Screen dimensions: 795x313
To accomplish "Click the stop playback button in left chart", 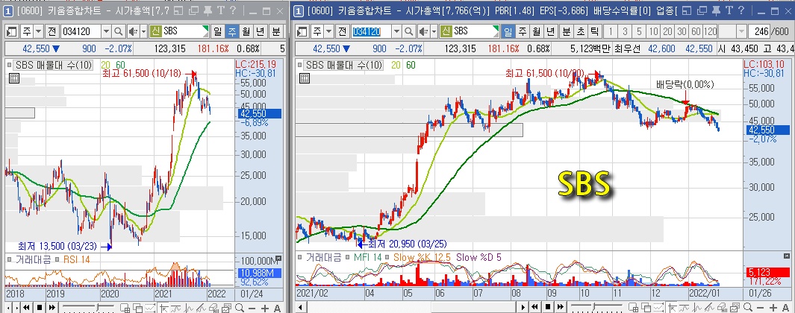I will 40,308.
